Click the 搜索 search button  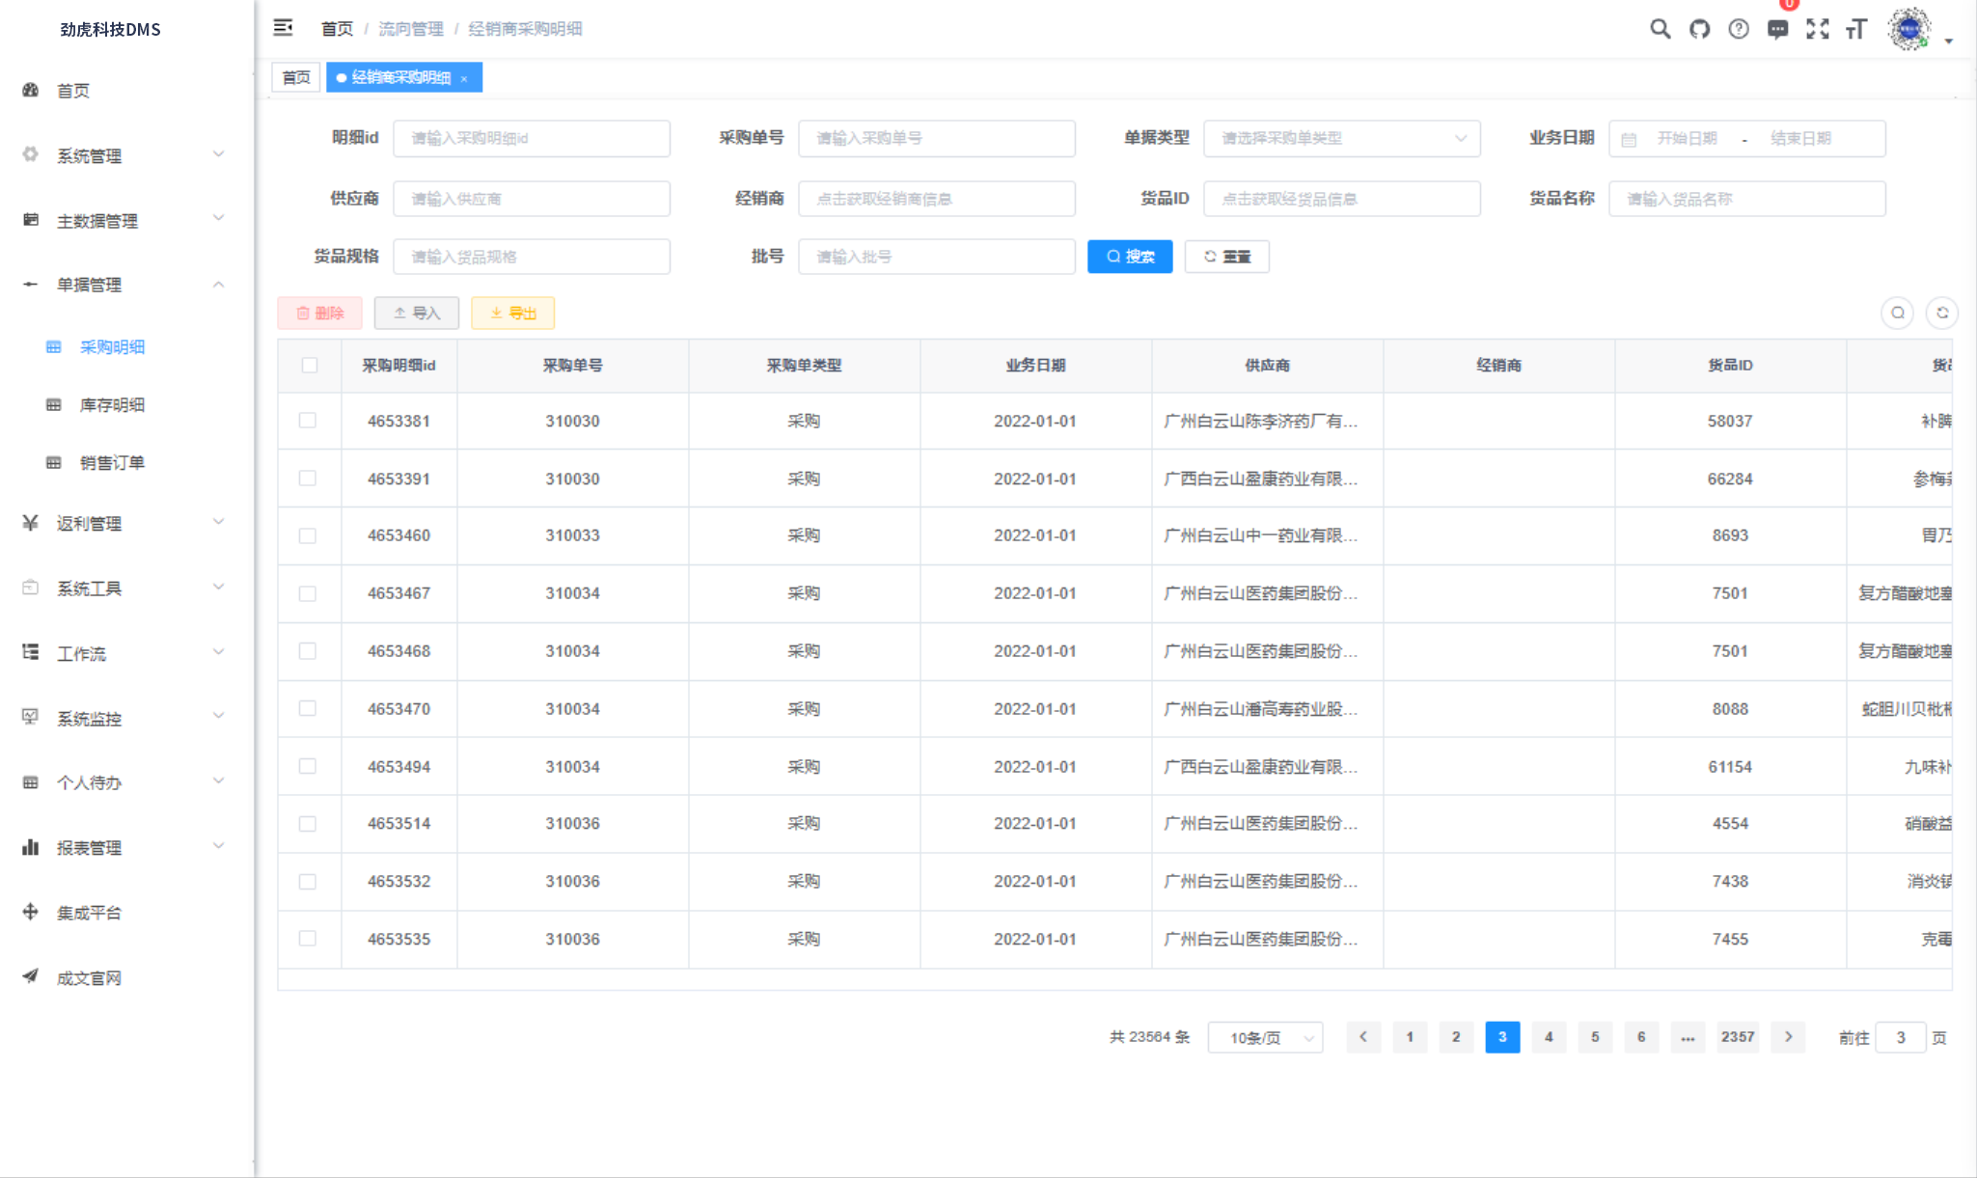click(x=1129, y=257)
